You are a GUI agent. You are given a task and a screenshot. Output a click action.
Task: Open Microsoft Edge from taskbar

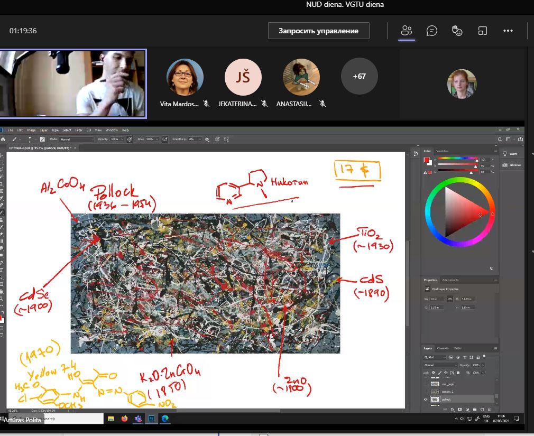[165, 419]
